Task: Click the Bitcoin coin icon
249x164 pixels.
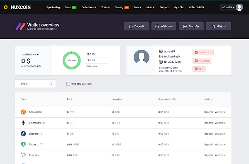Action: tap(23, 112)
